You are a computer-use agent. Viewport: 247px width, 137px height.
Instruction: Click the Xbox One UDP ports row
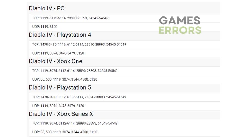coord(124,79)
